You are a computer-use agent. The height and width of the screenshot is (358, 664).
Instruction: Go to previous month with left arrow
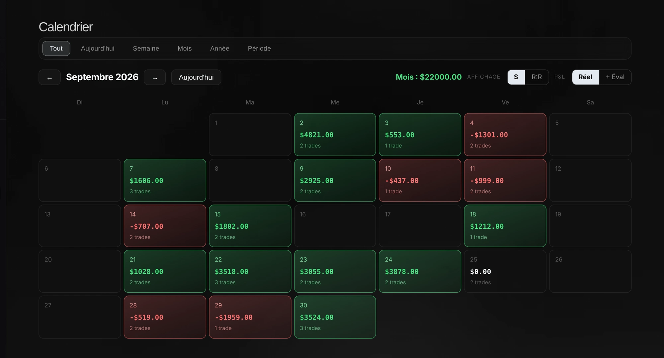pyautogui.click(x=49, y=77)
